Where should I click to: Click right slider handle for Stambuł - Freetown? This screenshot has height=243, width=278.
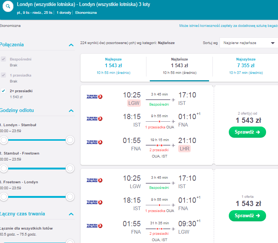[70, 168]
